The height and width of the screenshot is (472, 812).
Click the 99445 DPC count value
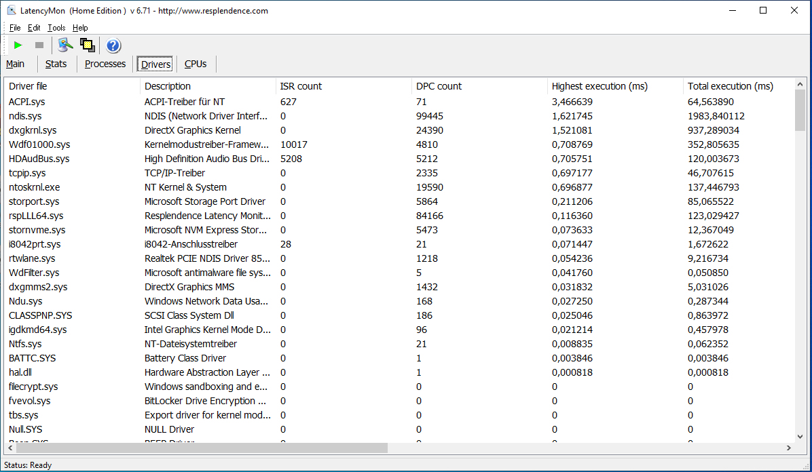point(430,116)
